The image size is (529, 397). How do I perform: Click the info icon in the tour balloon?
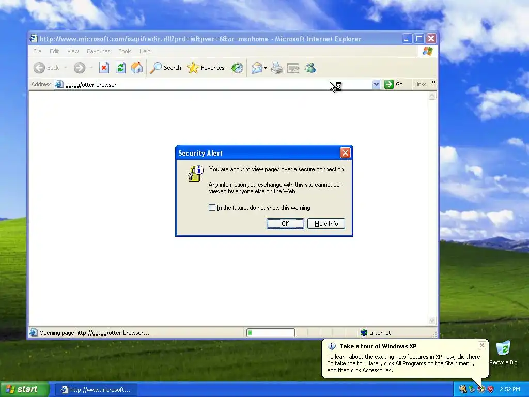332,346
